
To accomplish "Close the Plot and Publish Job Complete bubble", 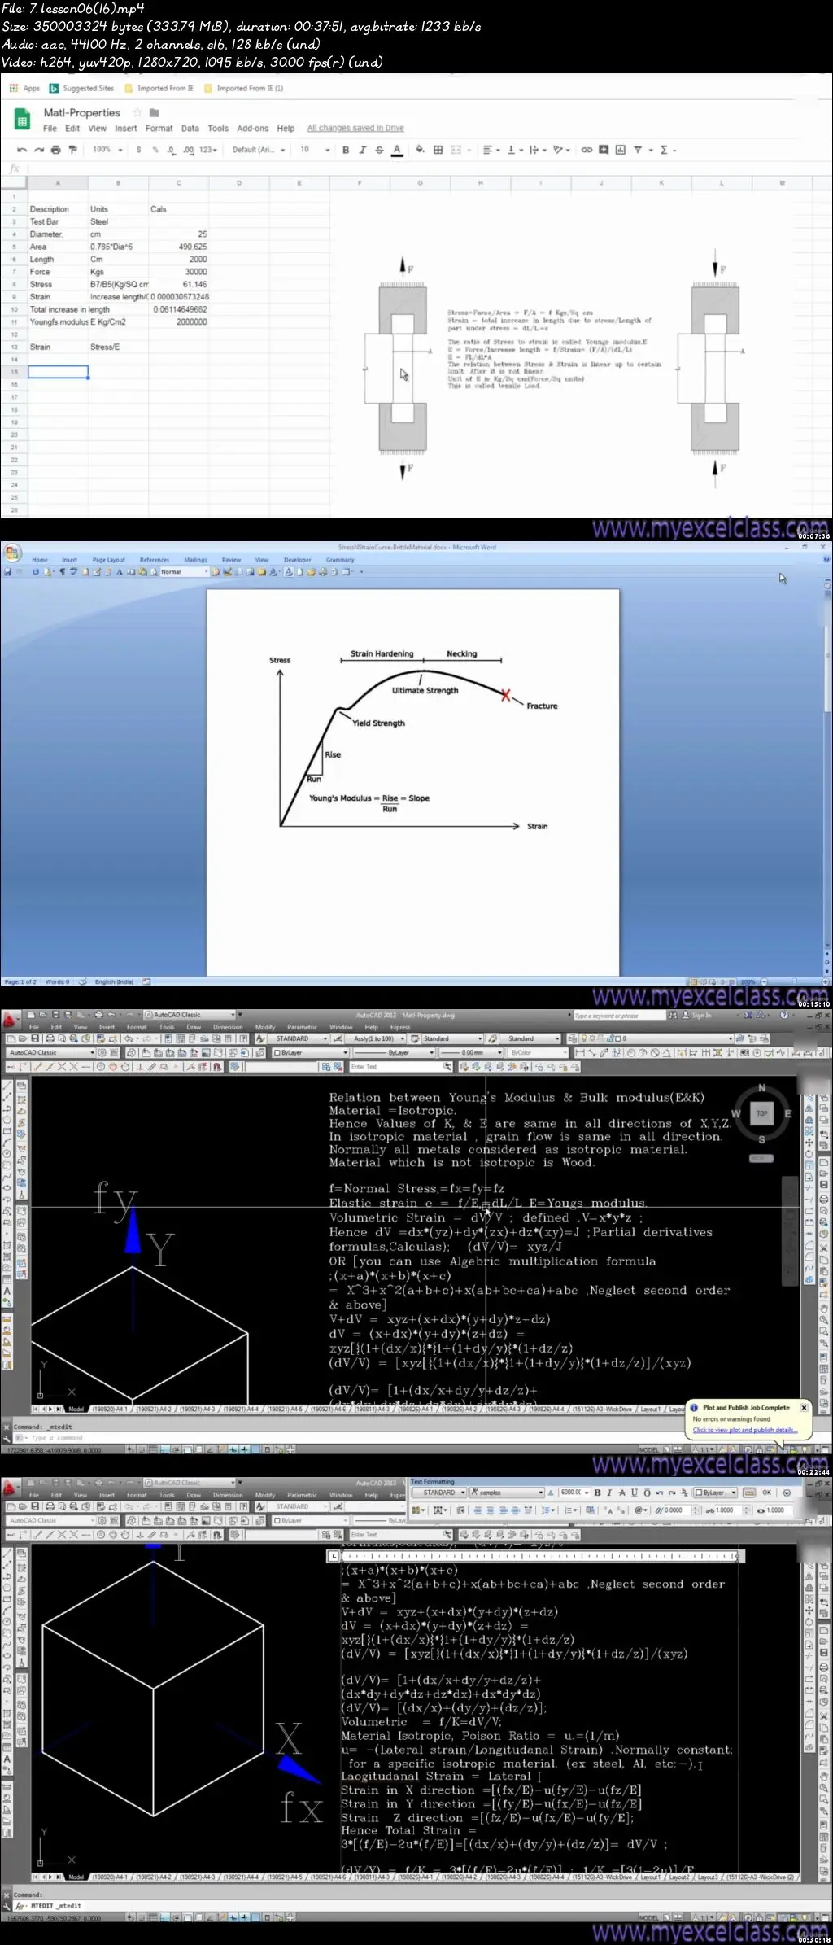I will 804,1408.
